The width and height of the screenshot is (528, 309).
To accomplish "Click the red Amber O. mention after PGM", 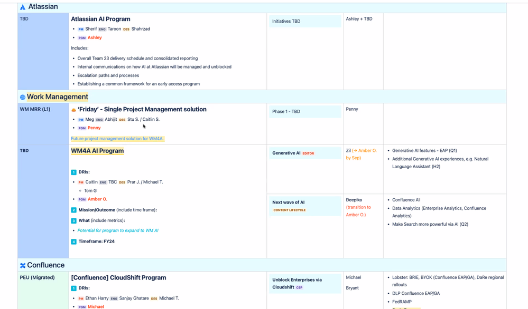I will [x=97, y=199].
